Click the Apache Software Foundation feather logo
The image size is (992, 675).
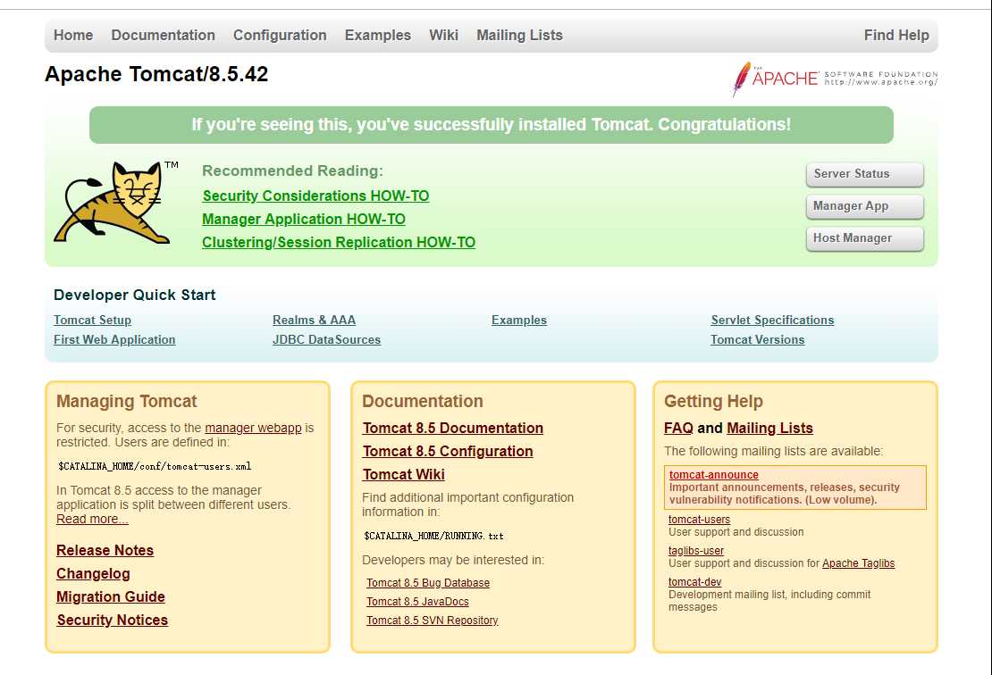click(x=835, y=79)
